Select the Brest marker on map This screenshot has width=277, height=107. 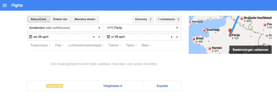click(194, 39)
